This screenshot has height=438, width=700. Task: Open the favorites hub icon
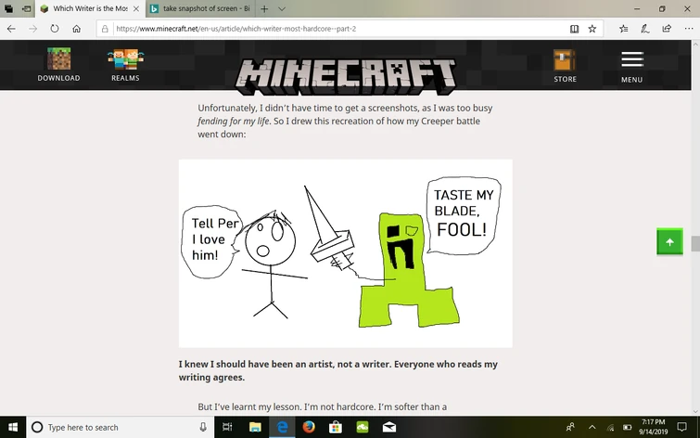tap(624, 29)
